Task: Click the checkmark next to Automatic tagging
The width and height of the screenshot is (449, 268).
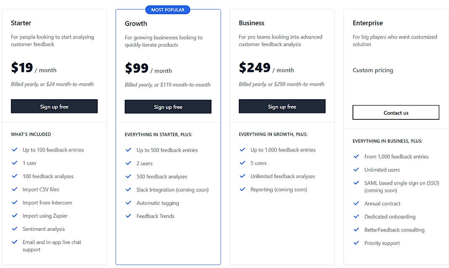Action: click(128, 202)
